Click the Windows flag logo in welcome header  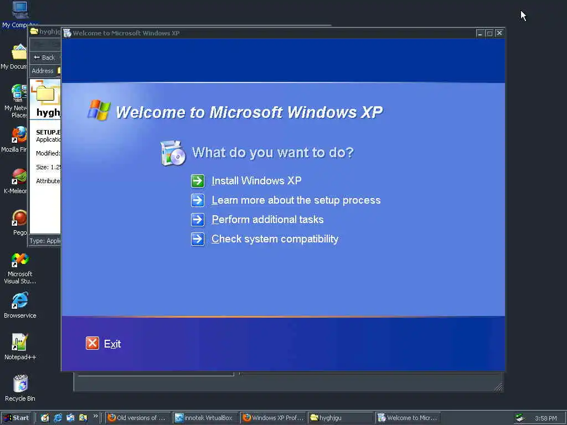tap(99, 110)
